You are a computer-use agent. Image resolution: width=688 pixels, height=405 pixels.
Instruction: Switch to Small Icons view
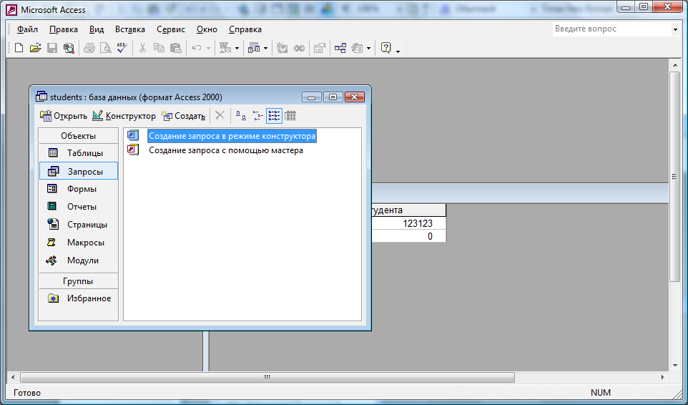click(x=257, y=115)
